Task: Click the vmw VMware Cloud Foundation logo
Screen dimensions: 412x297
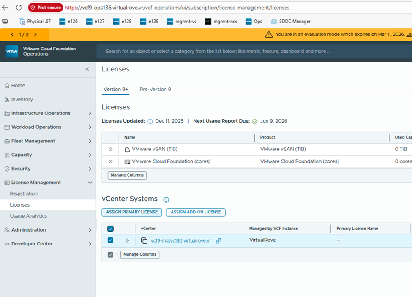Action: point(11,52)
